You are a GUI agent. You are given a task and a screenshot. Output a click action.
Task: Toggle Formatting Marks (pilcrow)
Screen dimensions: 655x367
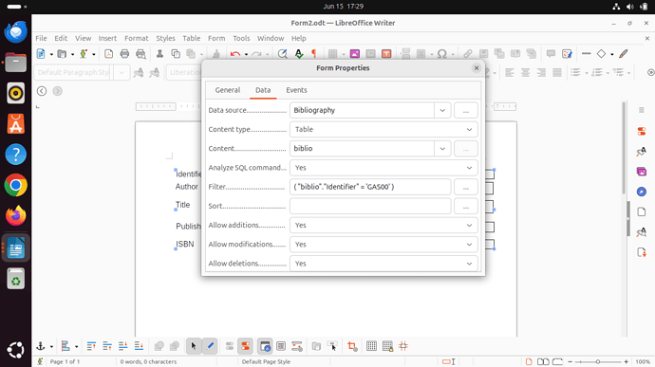point(314,54)
